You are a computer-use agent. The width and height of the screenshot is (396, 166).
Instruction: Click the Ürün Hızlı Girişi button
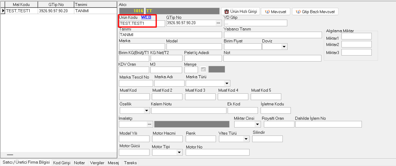click(x=240, y=12)
